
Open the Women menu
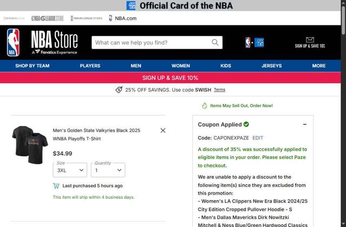click(181, 66)
